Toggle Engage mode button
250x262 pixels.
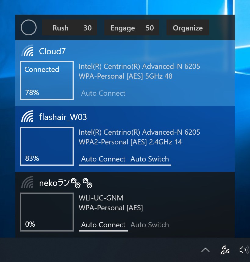(132, 27)
